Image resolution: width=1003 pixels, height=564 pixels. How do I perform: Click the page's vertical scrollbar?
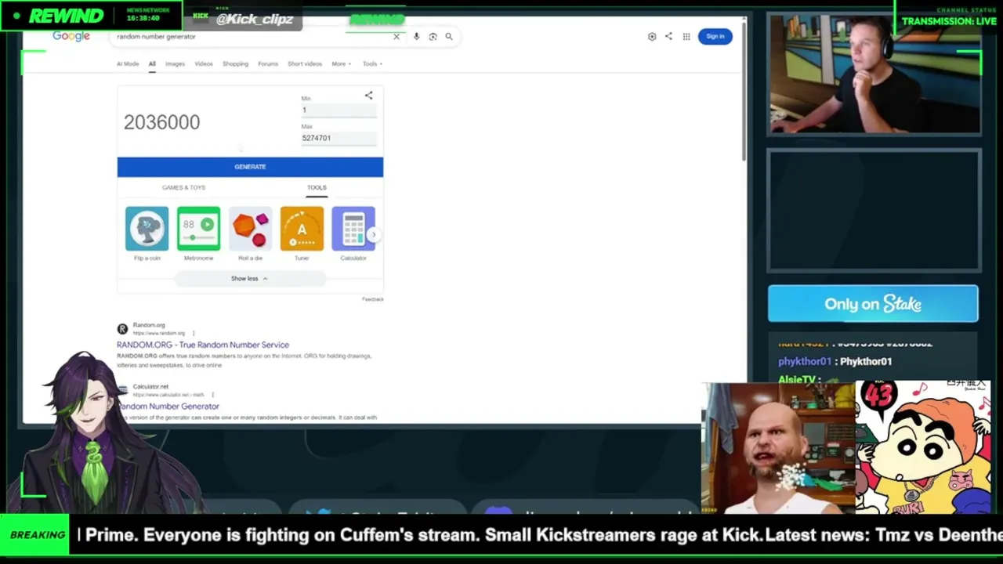[742, 94]
